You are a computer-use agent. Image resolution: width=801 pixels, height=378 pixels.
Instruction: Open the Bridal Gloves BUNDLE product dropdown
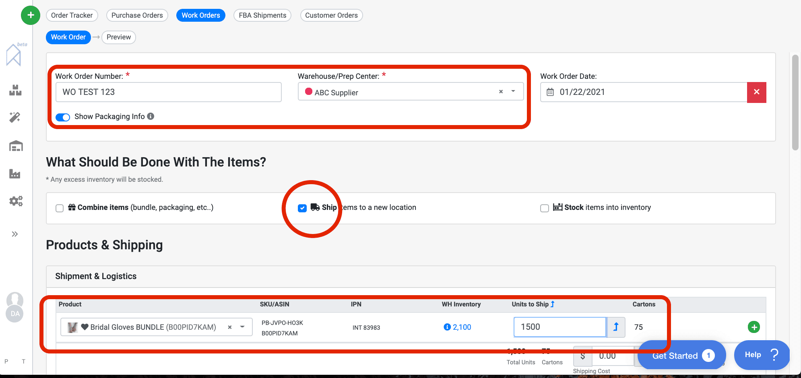pos(242,327)
